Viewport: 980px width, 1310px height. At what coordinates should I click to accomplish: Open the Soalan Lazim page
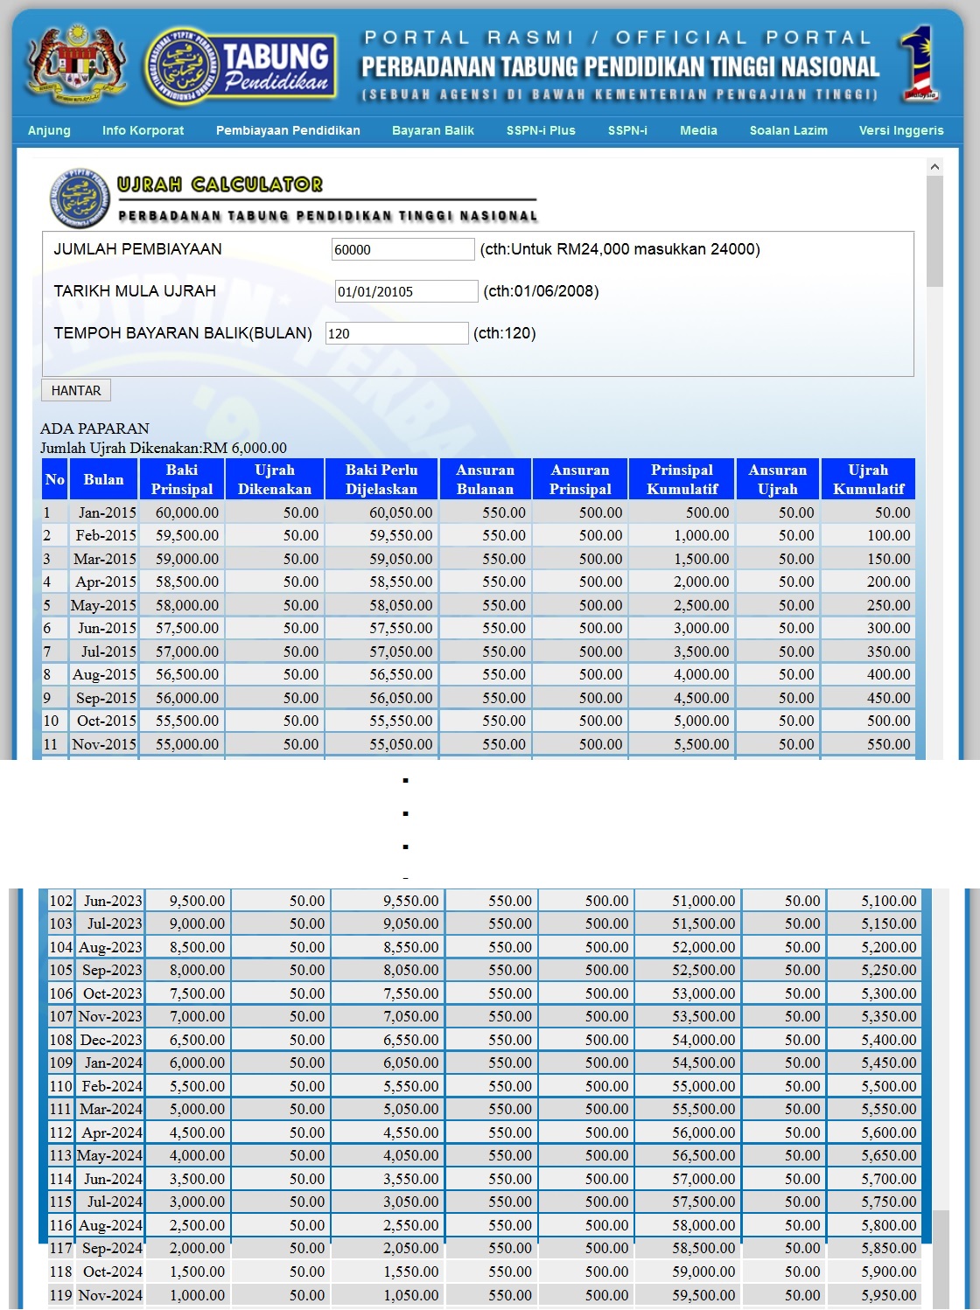[787, 130]
